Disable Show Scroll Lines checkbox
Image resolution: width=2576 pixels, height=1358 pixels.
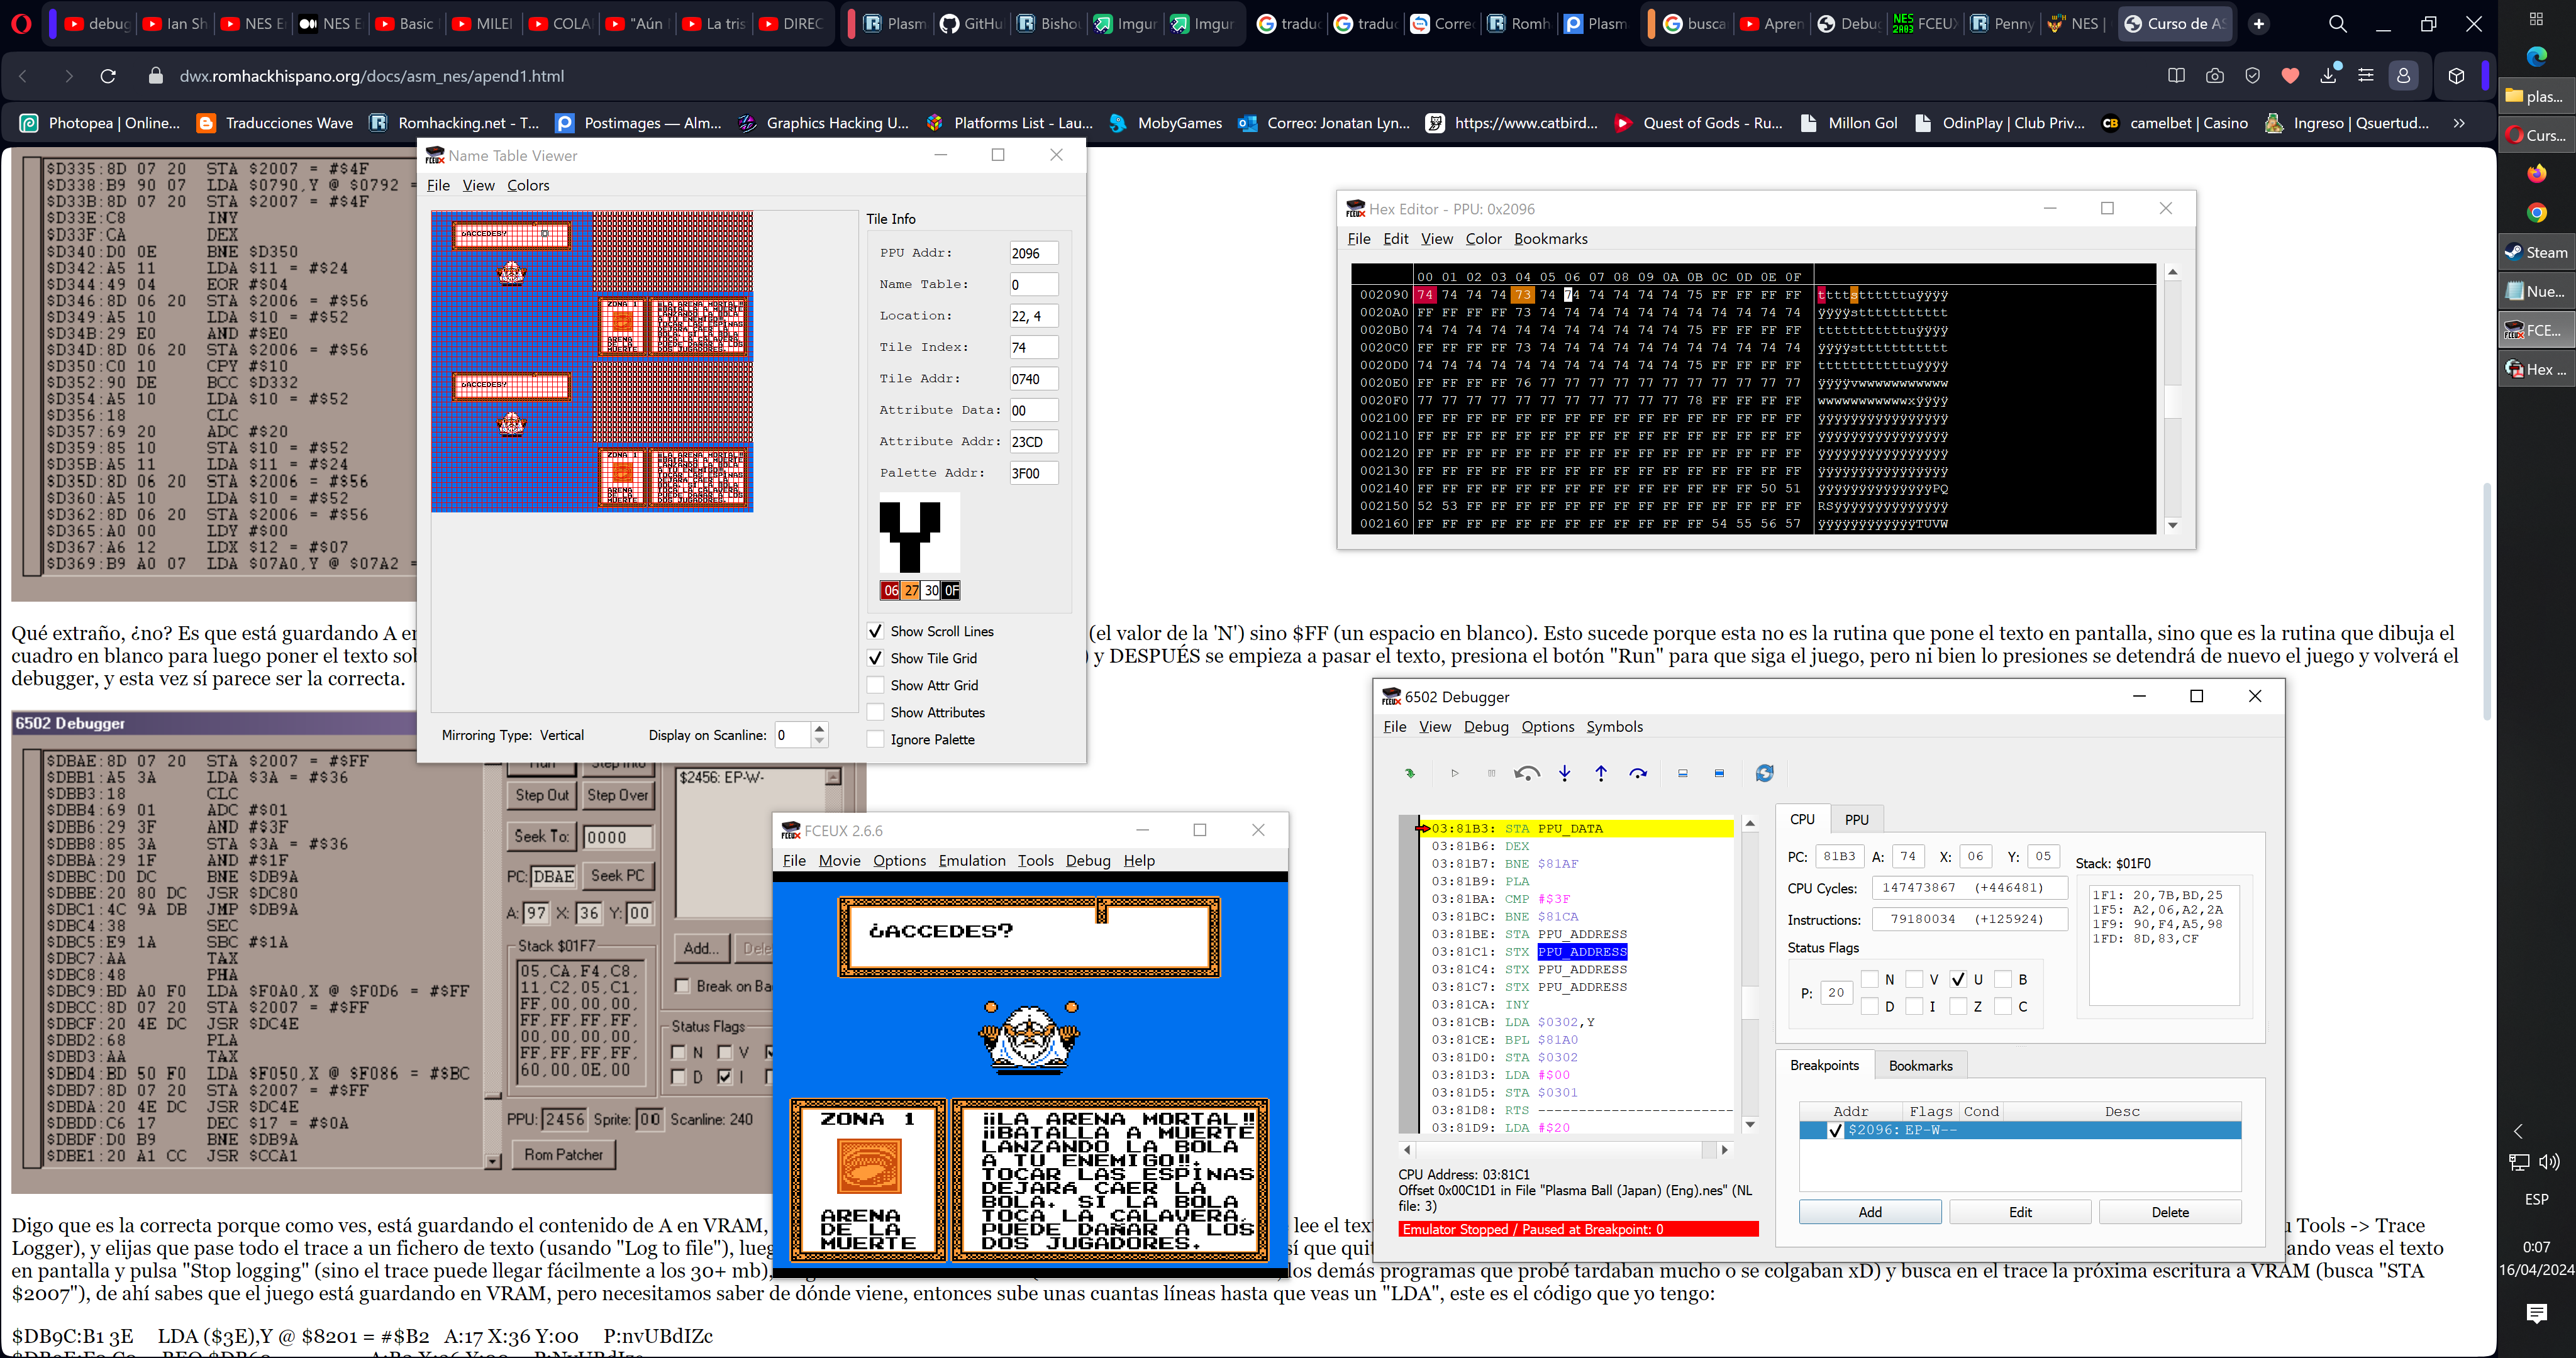click(x=875, y=631)
